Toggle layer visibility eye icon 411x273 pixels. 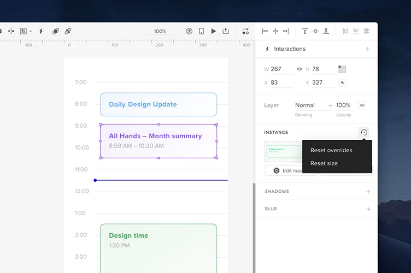coord(362,105)
